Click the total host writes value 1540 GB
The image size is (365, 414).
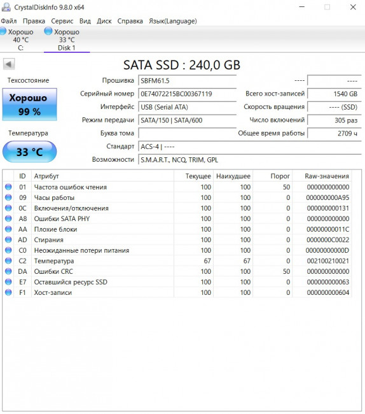(334, 94)
